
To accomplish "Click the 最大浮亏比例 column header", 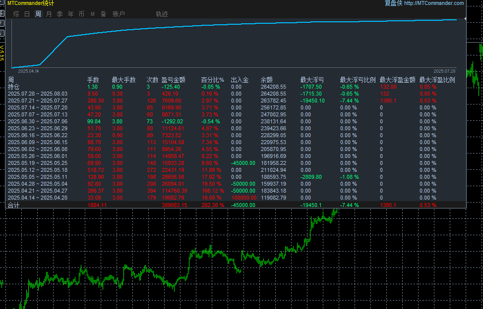I will (x=358, y=80).
